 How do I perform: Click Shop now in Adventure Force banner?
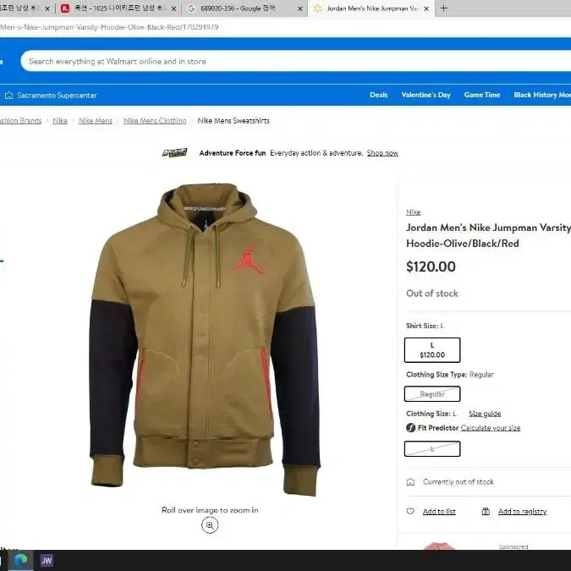382,153
